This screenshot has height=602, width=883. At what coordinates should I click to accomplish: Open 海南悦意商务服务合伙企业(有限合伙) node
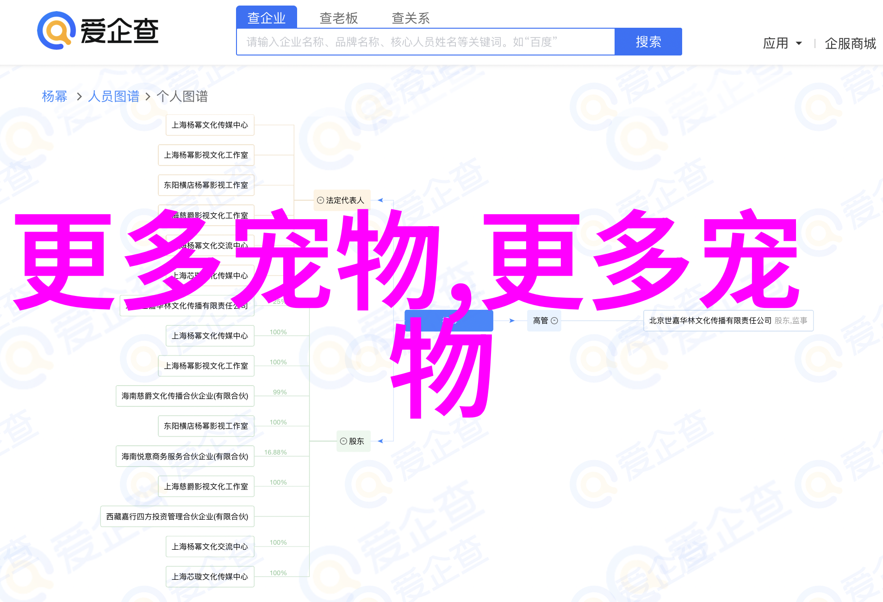pyautogui.click(x=185, y=456)
